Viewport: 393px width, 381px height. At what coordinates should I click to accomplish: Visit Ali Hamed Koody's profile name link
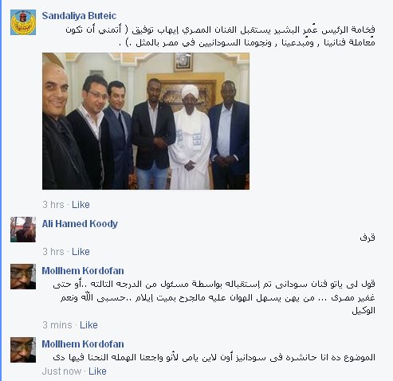[x=80, y=224]
